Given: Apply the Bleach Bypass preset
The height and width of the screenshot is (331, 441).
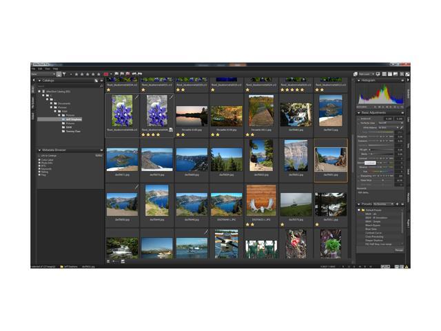Looking at the screenshot, I should click(x=373, y=225).
